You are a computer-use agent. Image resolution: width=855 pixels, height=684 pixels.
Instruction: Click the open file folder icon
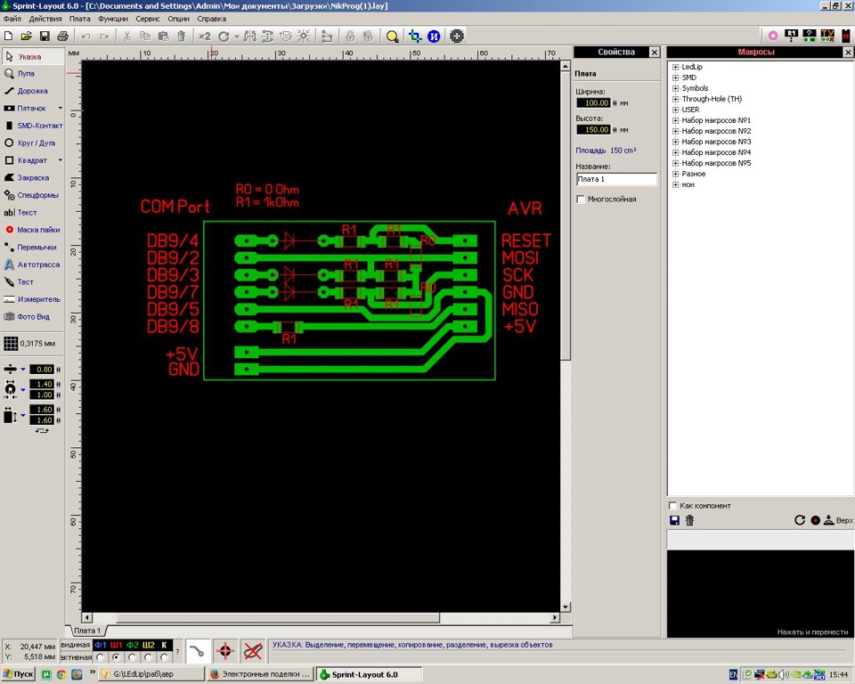[26, 36]
